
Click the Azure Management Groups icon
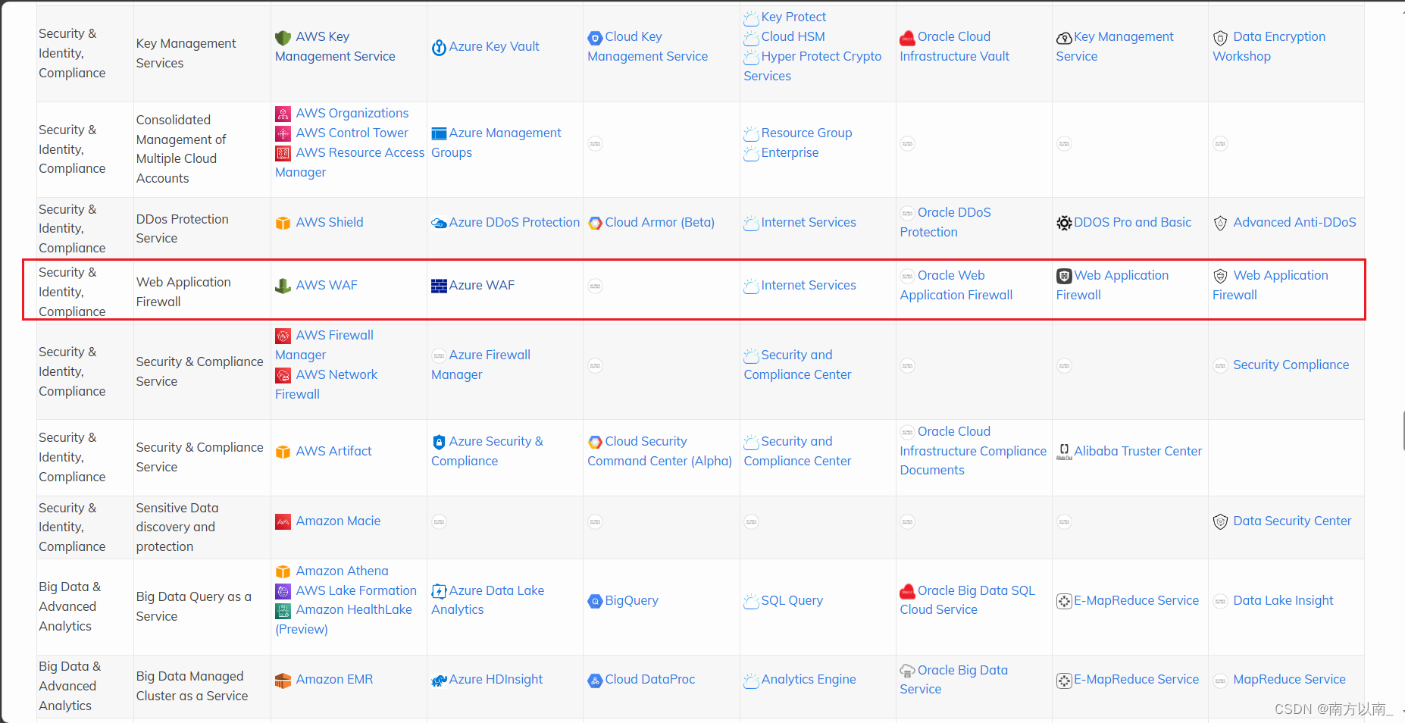(439, 134)
